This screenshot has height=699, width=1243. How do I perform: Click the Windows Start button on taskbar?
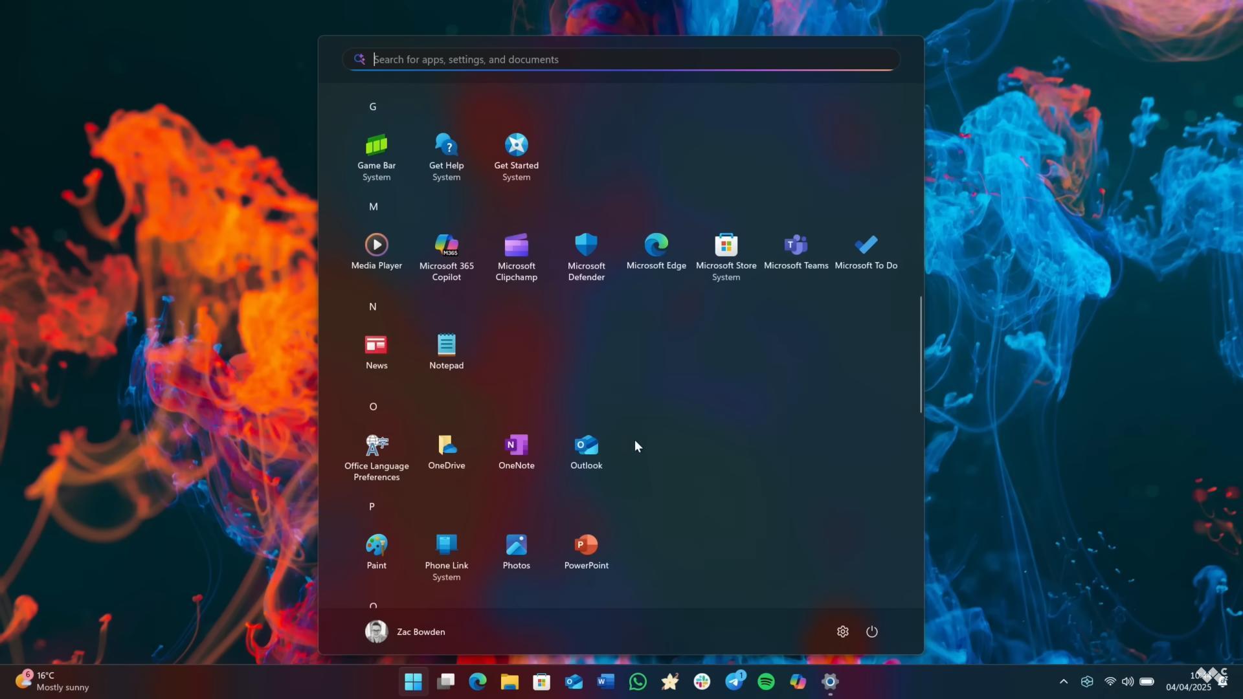point(413,682)
